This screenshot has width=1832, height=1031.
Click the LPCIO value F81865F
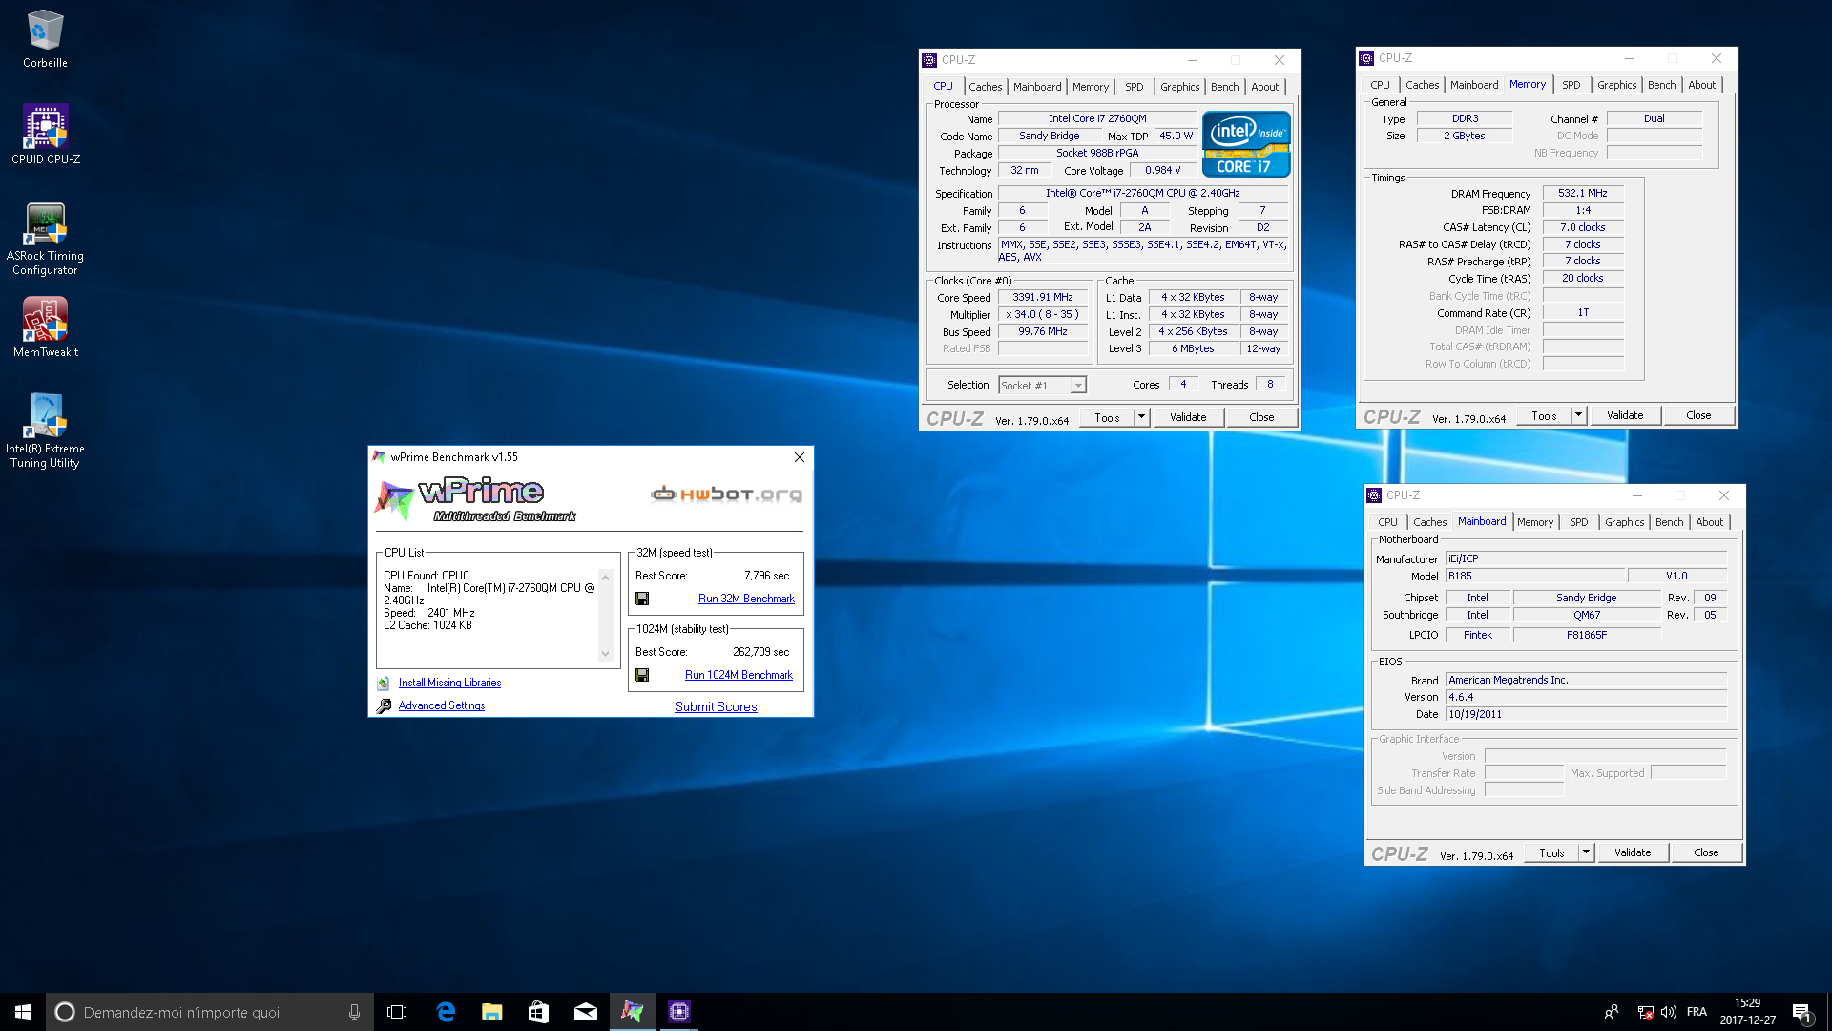point(1587,635)
